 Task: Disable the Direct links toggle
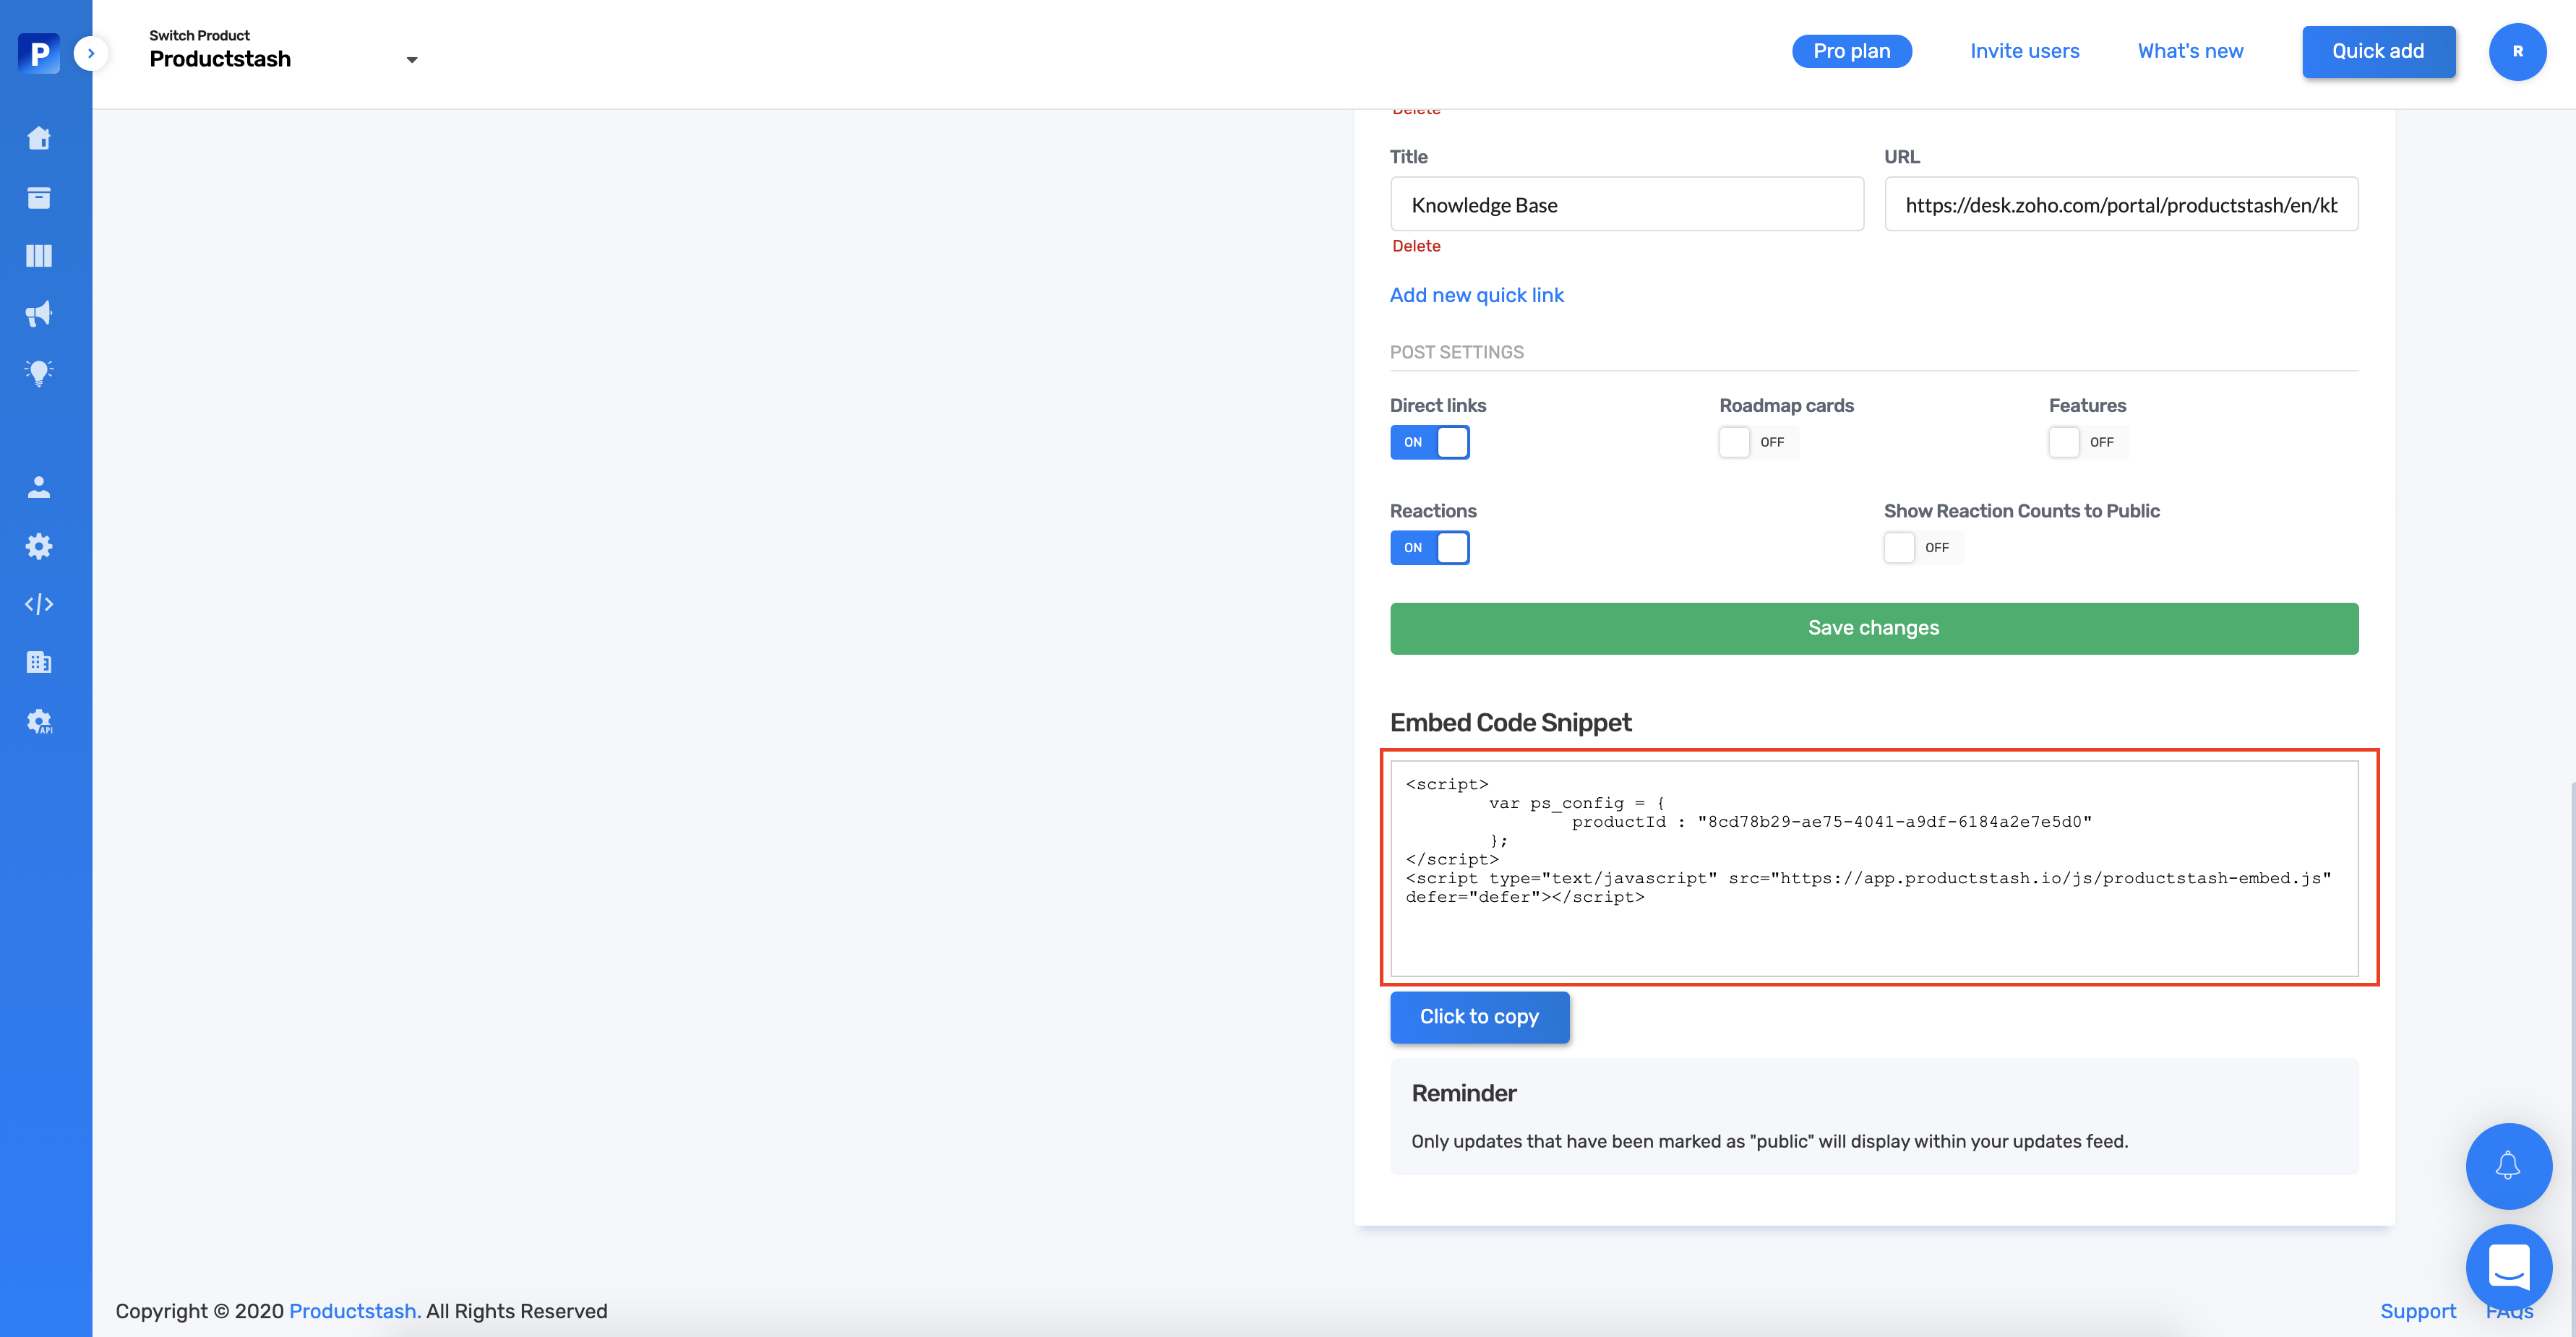pyautogui.click(x=1429, y=442)
